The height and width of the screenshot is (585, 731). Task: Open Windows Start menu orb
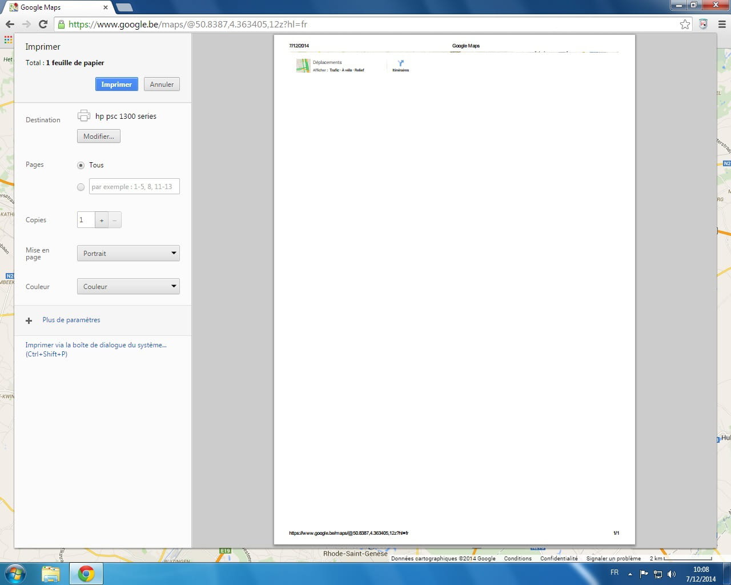tap(15, 573)
